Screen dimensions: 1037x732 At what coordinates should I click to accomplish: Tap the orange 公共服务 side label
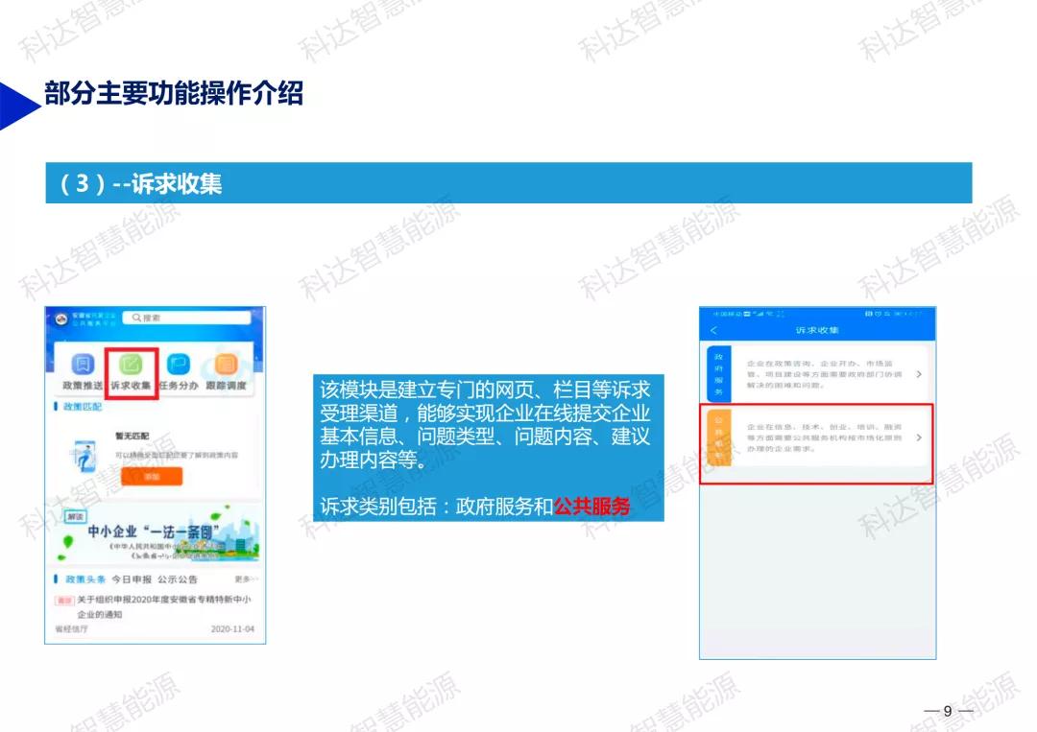coord(718,437)
